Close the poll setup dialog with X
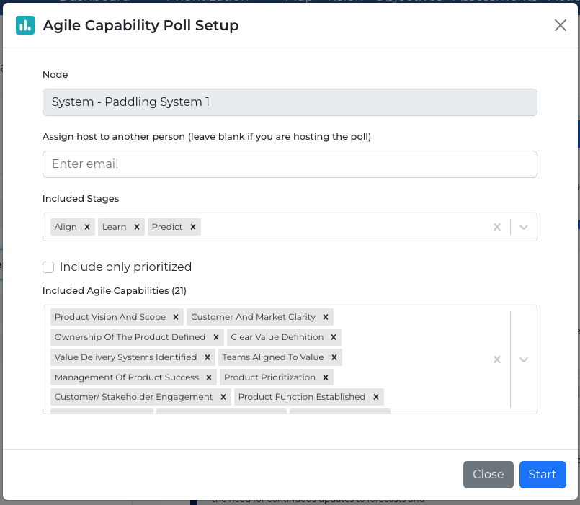Image resolution: width=580 pixels, height=505 pixels. (561, 25)
